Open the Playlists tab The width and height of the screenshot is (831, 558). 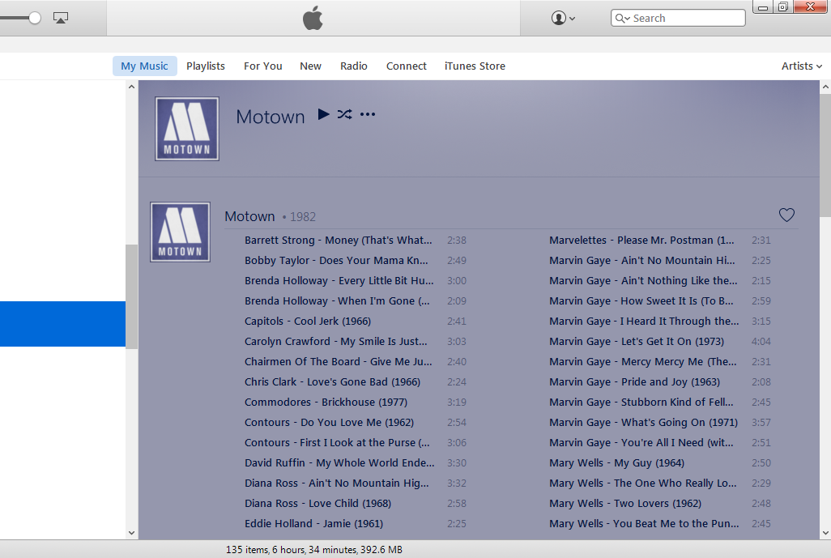pyautogui.click(x=206, y=66)
